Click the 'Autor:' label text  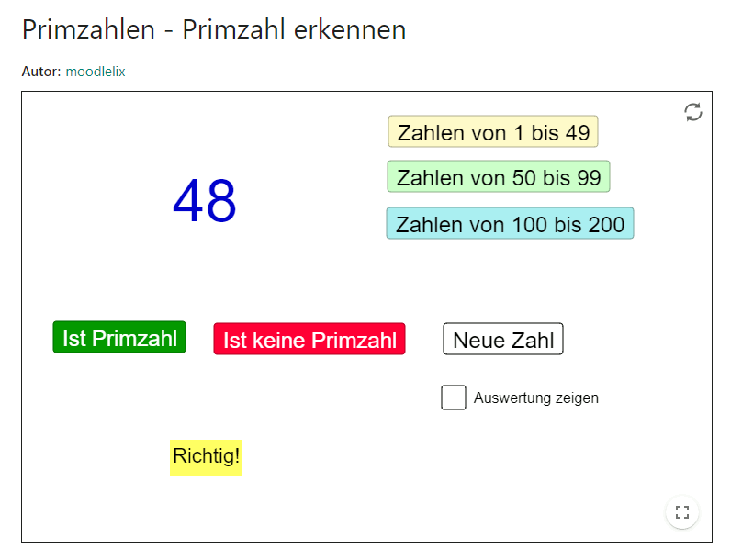click(41, 72)
